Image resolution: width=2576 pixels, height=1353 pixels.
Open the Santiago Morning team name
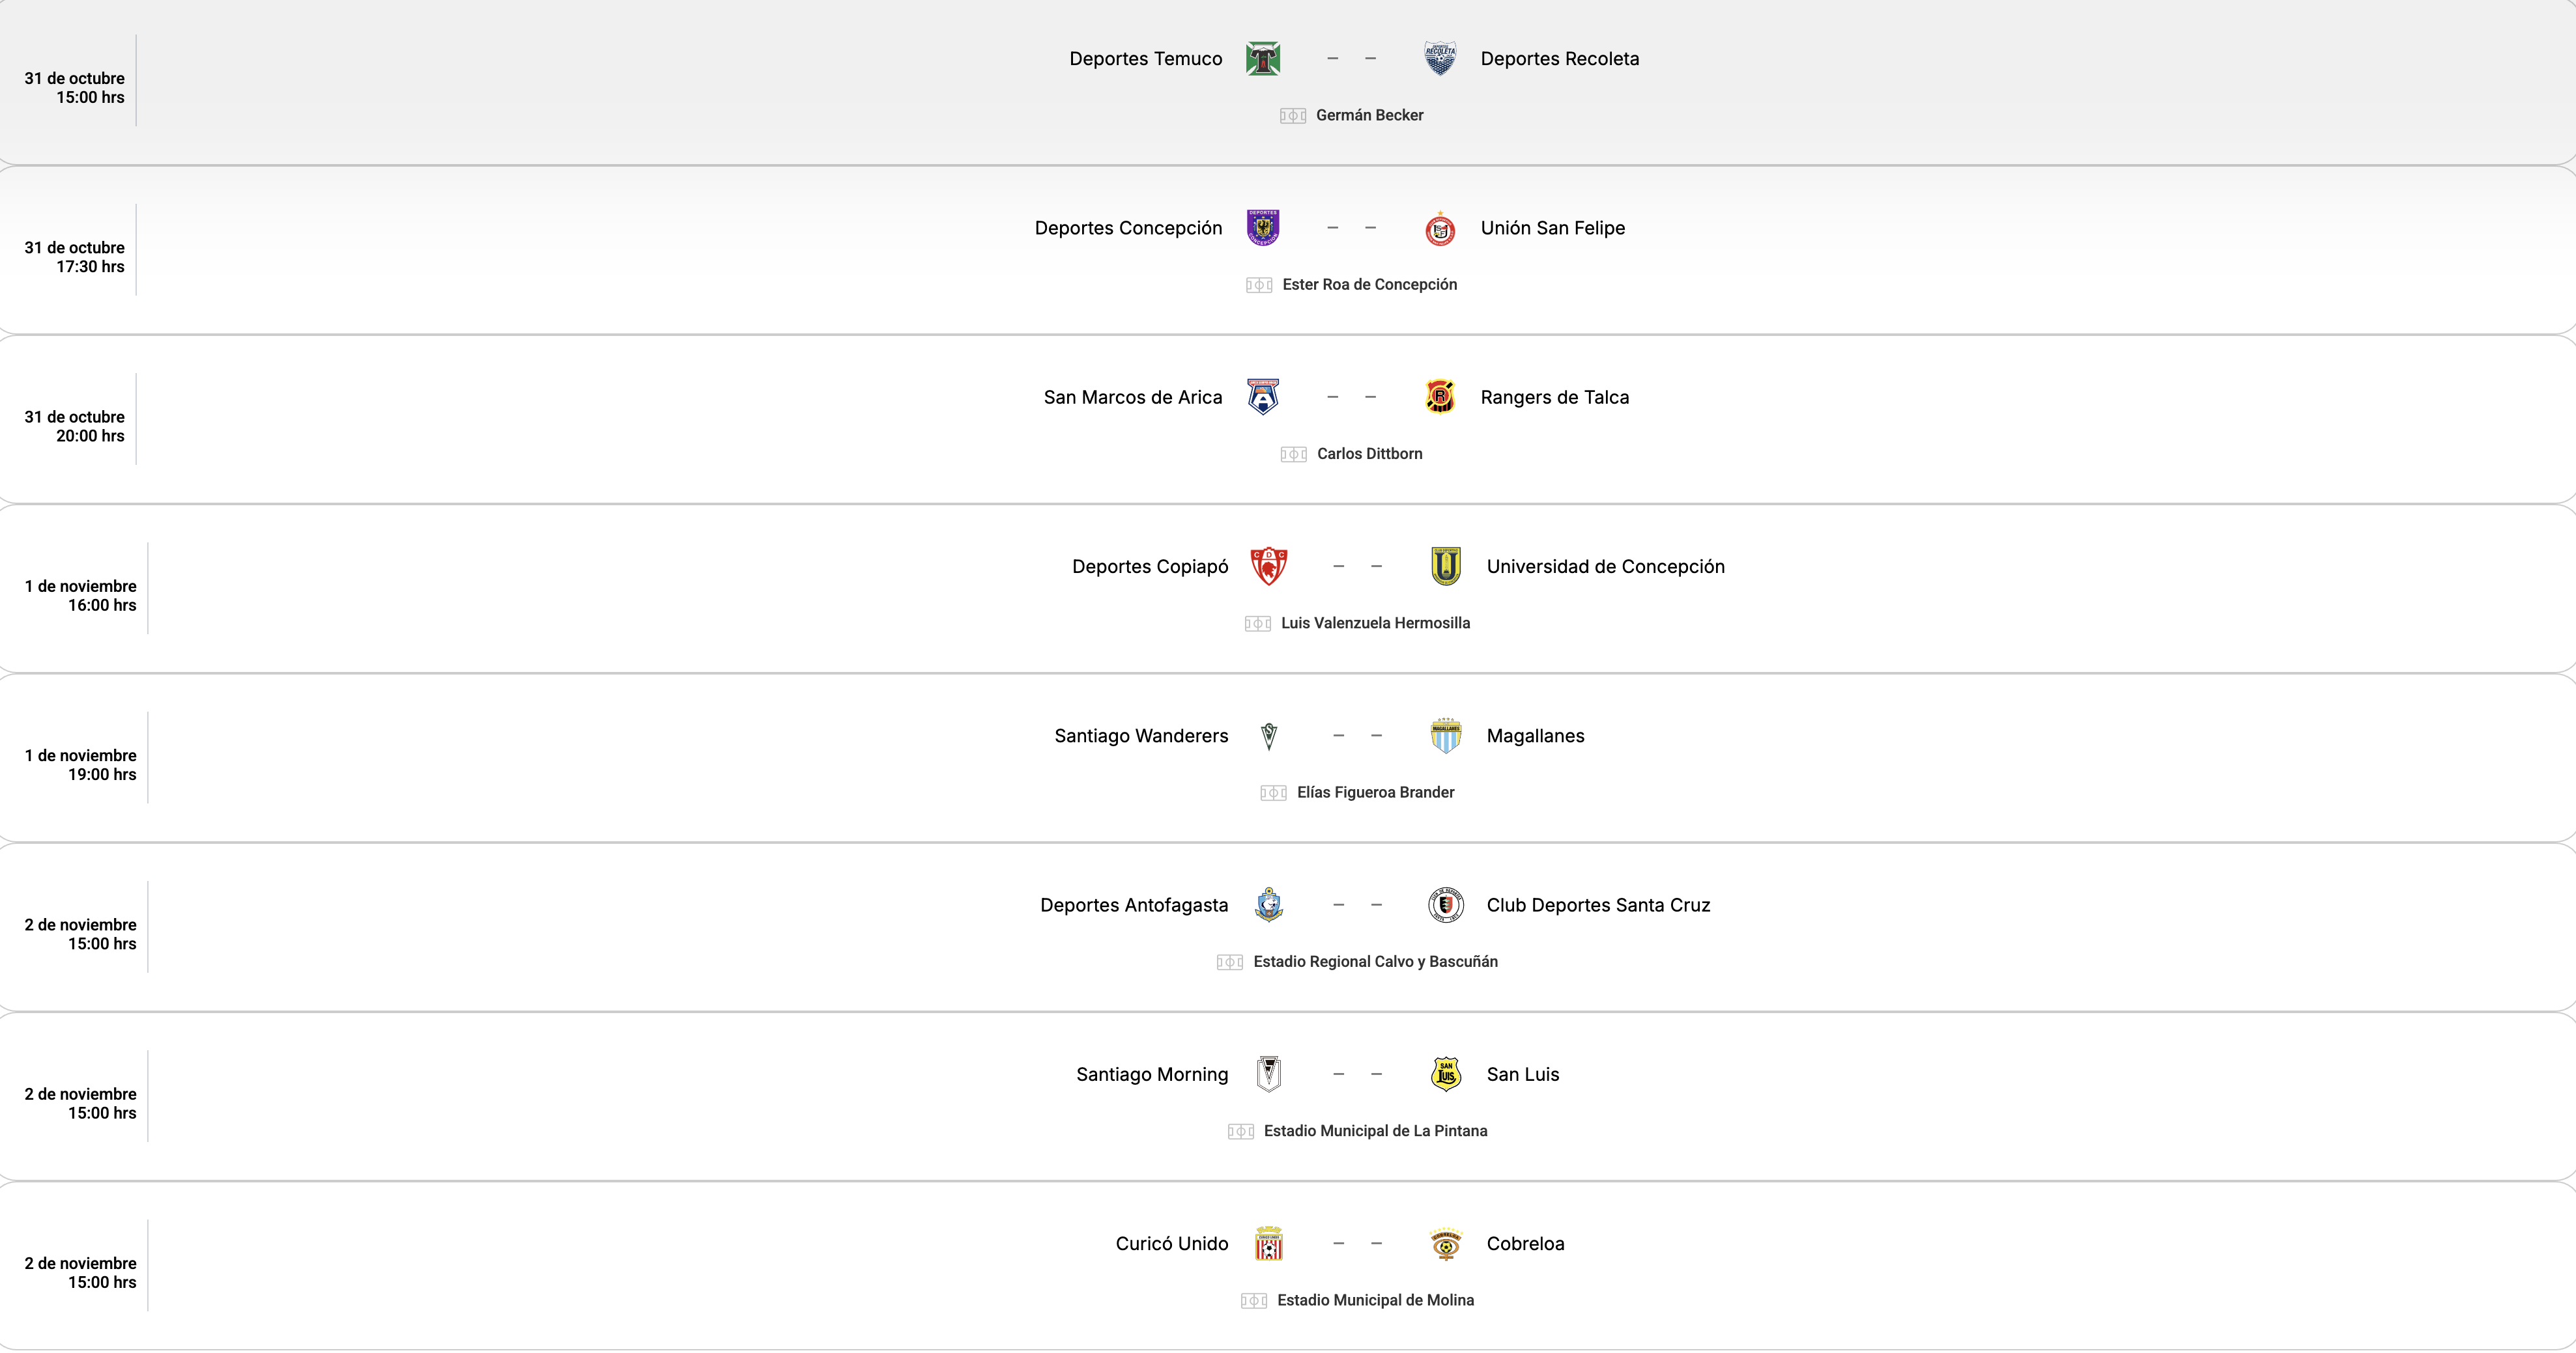1152,1074
